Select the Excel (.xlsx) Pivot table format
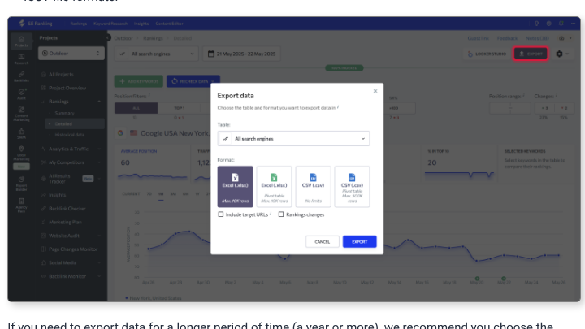585x329 pixels. (x=274, y=187)
